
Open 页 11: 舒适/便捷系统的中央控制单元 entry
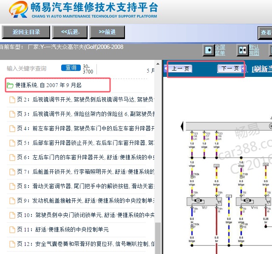click(63, 230)
